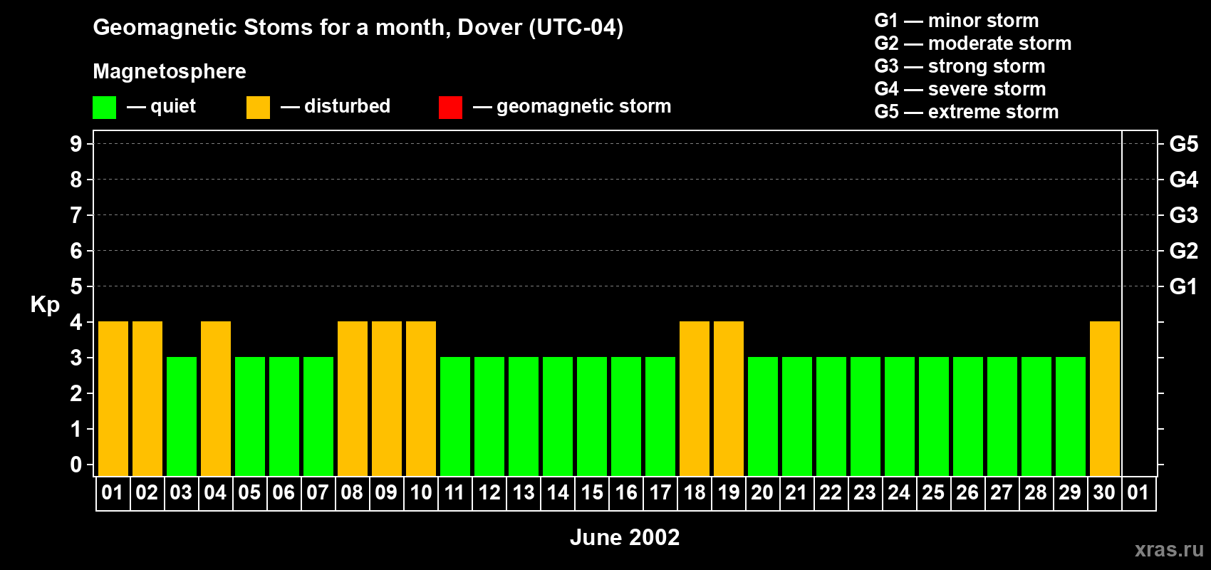Click the "Magnetosphere" heading

coord(170,71)
